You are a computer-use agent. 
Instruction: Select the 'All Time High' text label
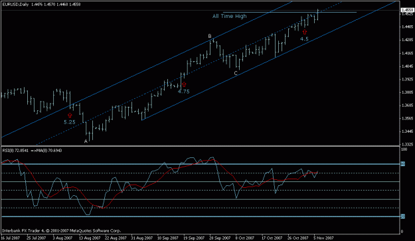230,16
